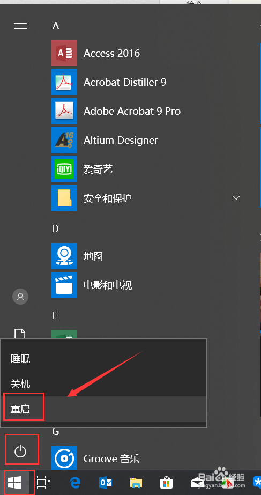Click the power button icon
The height and width of the screenshot is (495, 261).
20,451
